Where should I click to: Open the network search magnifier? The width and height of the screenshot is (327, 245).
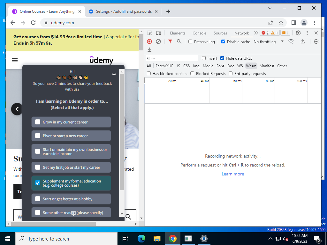[x=179, y=41]
